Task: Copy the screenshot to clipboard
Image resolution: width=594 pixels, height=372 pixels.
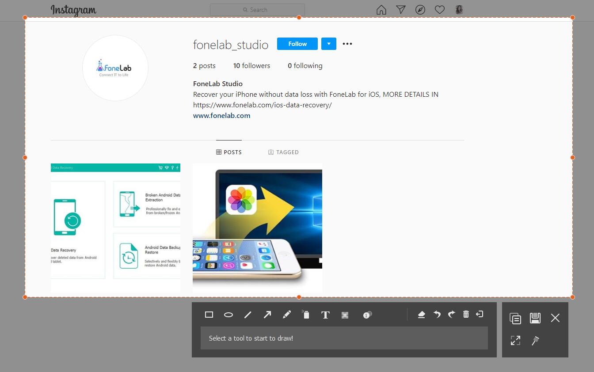Action: pos(515,318)
